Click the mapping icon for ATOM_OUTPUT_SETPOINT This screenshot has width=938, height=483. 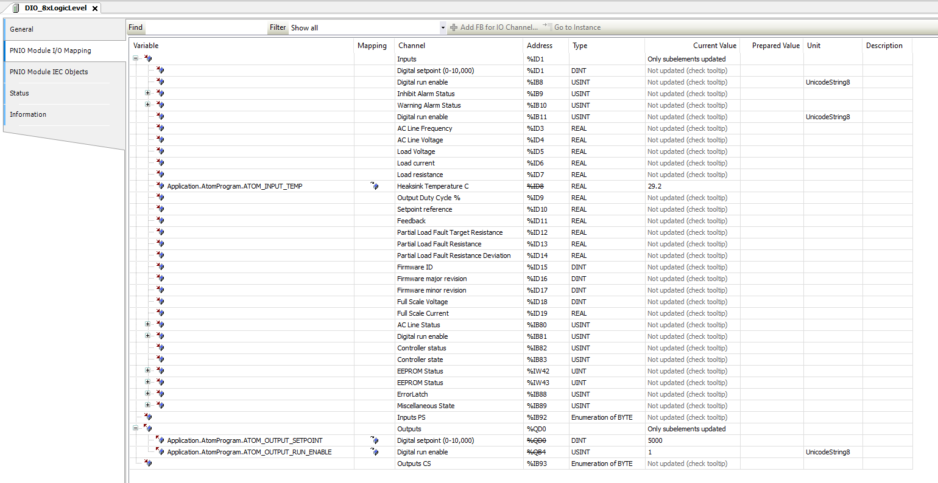coord(375,440)
